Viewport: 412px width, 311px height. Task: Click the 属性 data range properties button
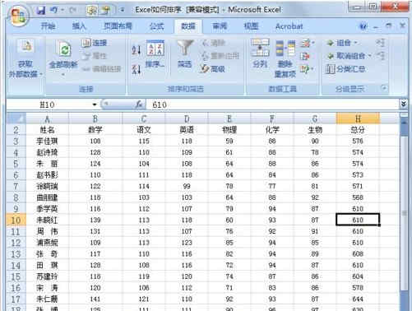[x=95, y=56]
